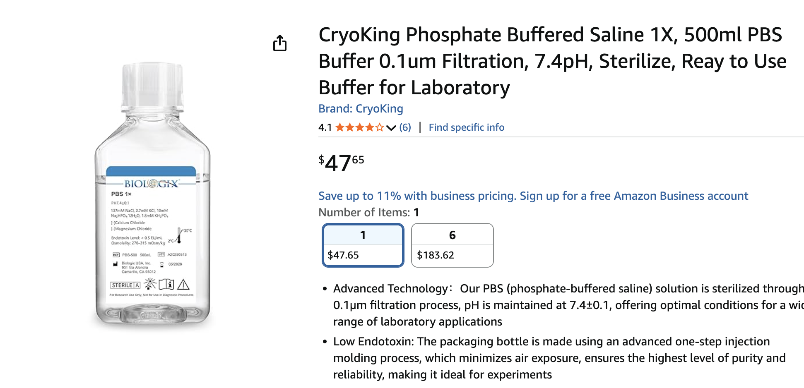Click the Biologix logo on the bottle label
This screenshot has width=804, height=388.
pyautogui.click(x=152, y=184)
